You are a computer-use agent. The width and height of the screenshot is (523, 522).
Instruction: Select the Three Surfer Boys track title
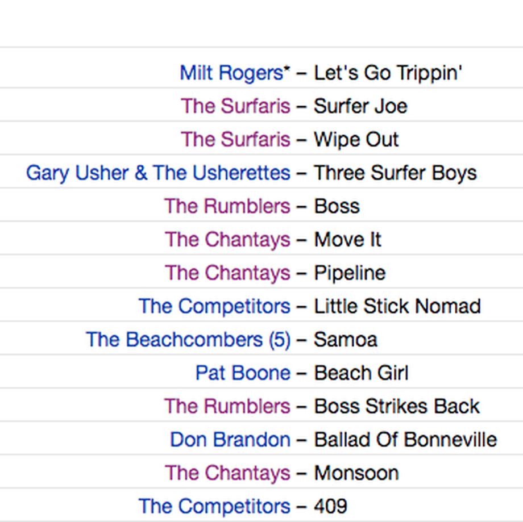point(395,173)
